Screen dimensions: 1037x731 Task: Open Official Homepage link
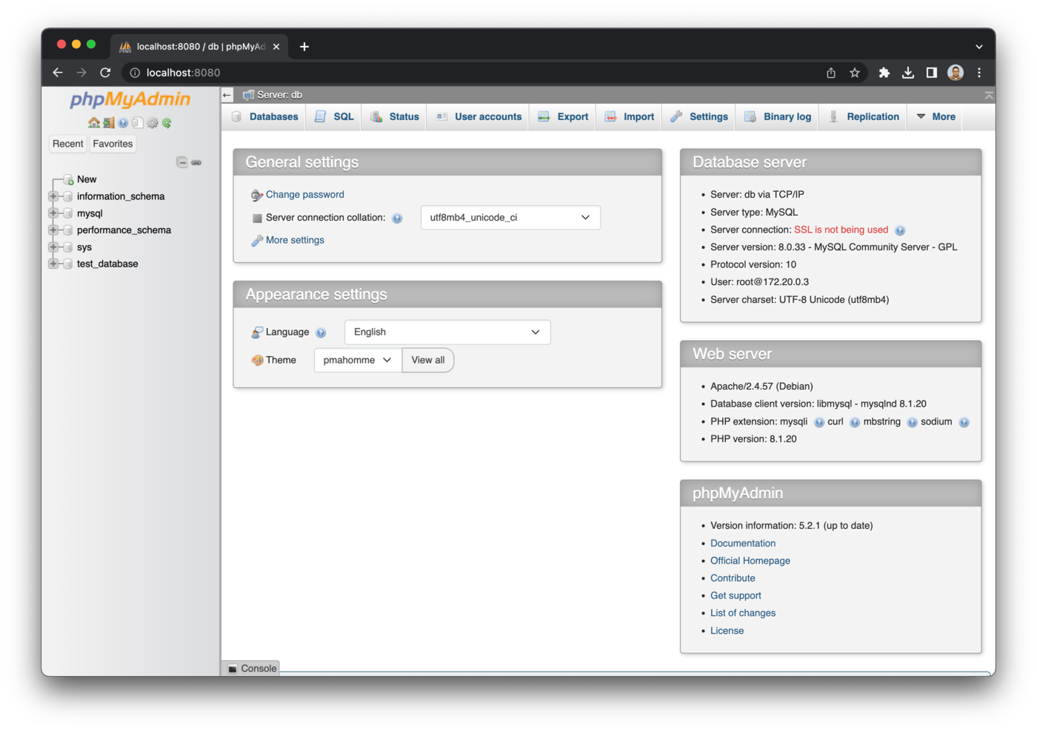pyautogui.click(x=750, y=561)
